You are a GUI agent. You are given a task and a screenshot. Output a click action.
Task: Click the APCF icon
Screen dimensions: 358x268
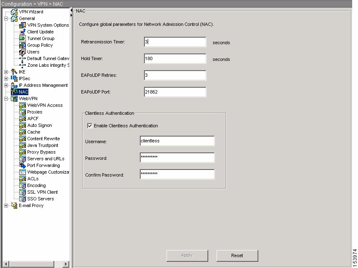coord(23,119)
